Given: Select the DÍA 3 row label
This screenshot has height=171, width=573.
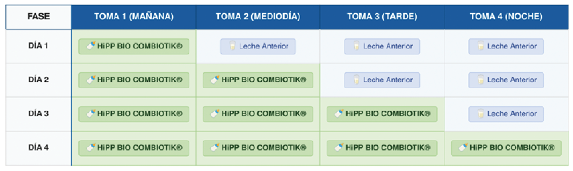Looking at the screenshot, I should pos(38,114).
